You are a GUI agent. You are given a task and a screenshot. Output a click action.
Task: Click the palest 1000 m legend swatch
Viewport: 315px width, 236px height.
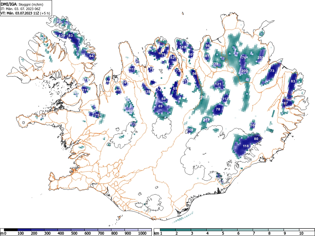pyautogui.click(x=145, y=230)
